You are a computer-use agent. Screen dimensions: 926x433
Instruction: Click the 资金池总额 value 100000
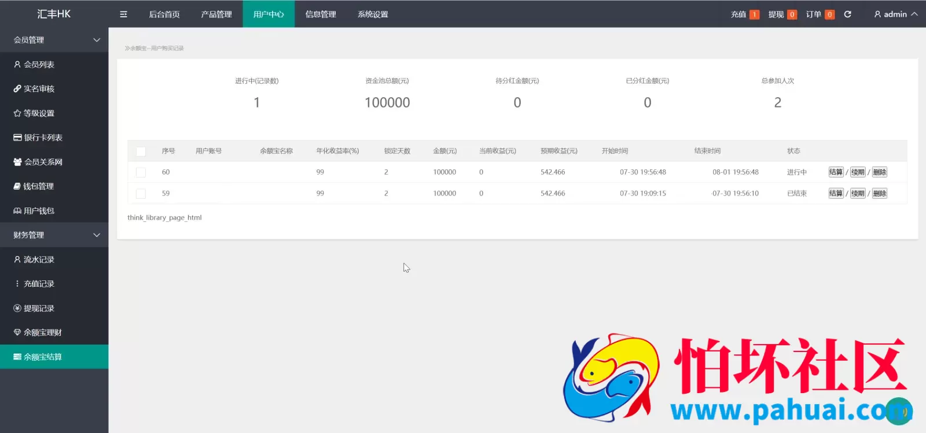click(x=387, y=103)
